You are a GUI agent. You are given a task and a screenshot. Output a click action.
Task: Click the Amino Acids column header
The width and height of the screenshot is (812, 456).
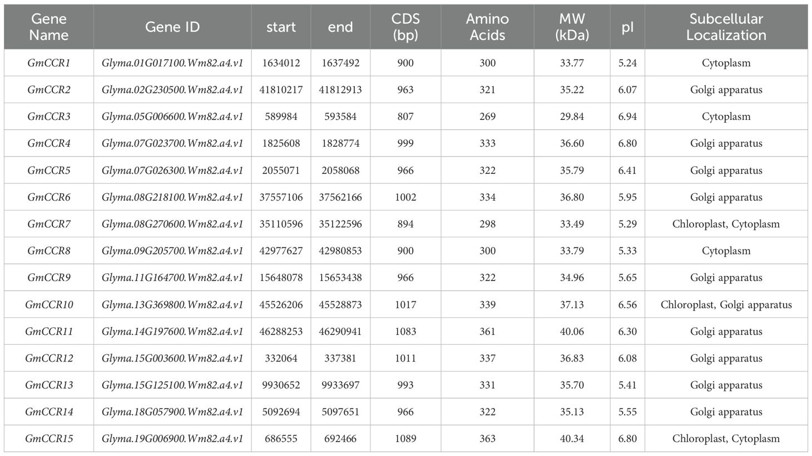click(x=487, y=27)
